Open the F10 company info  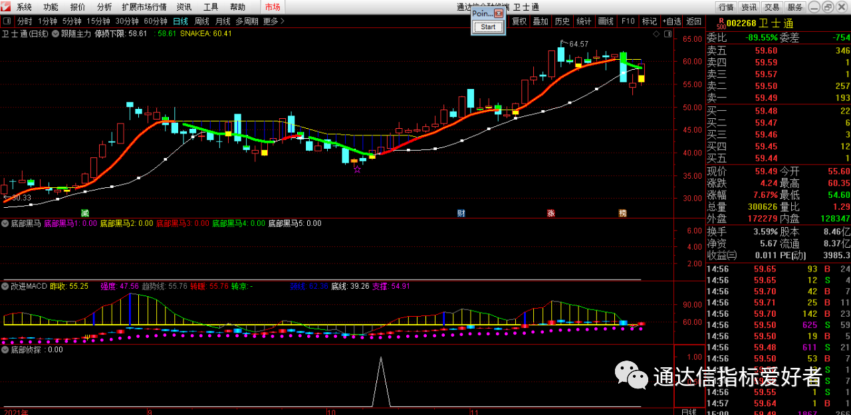pos(628,21)
